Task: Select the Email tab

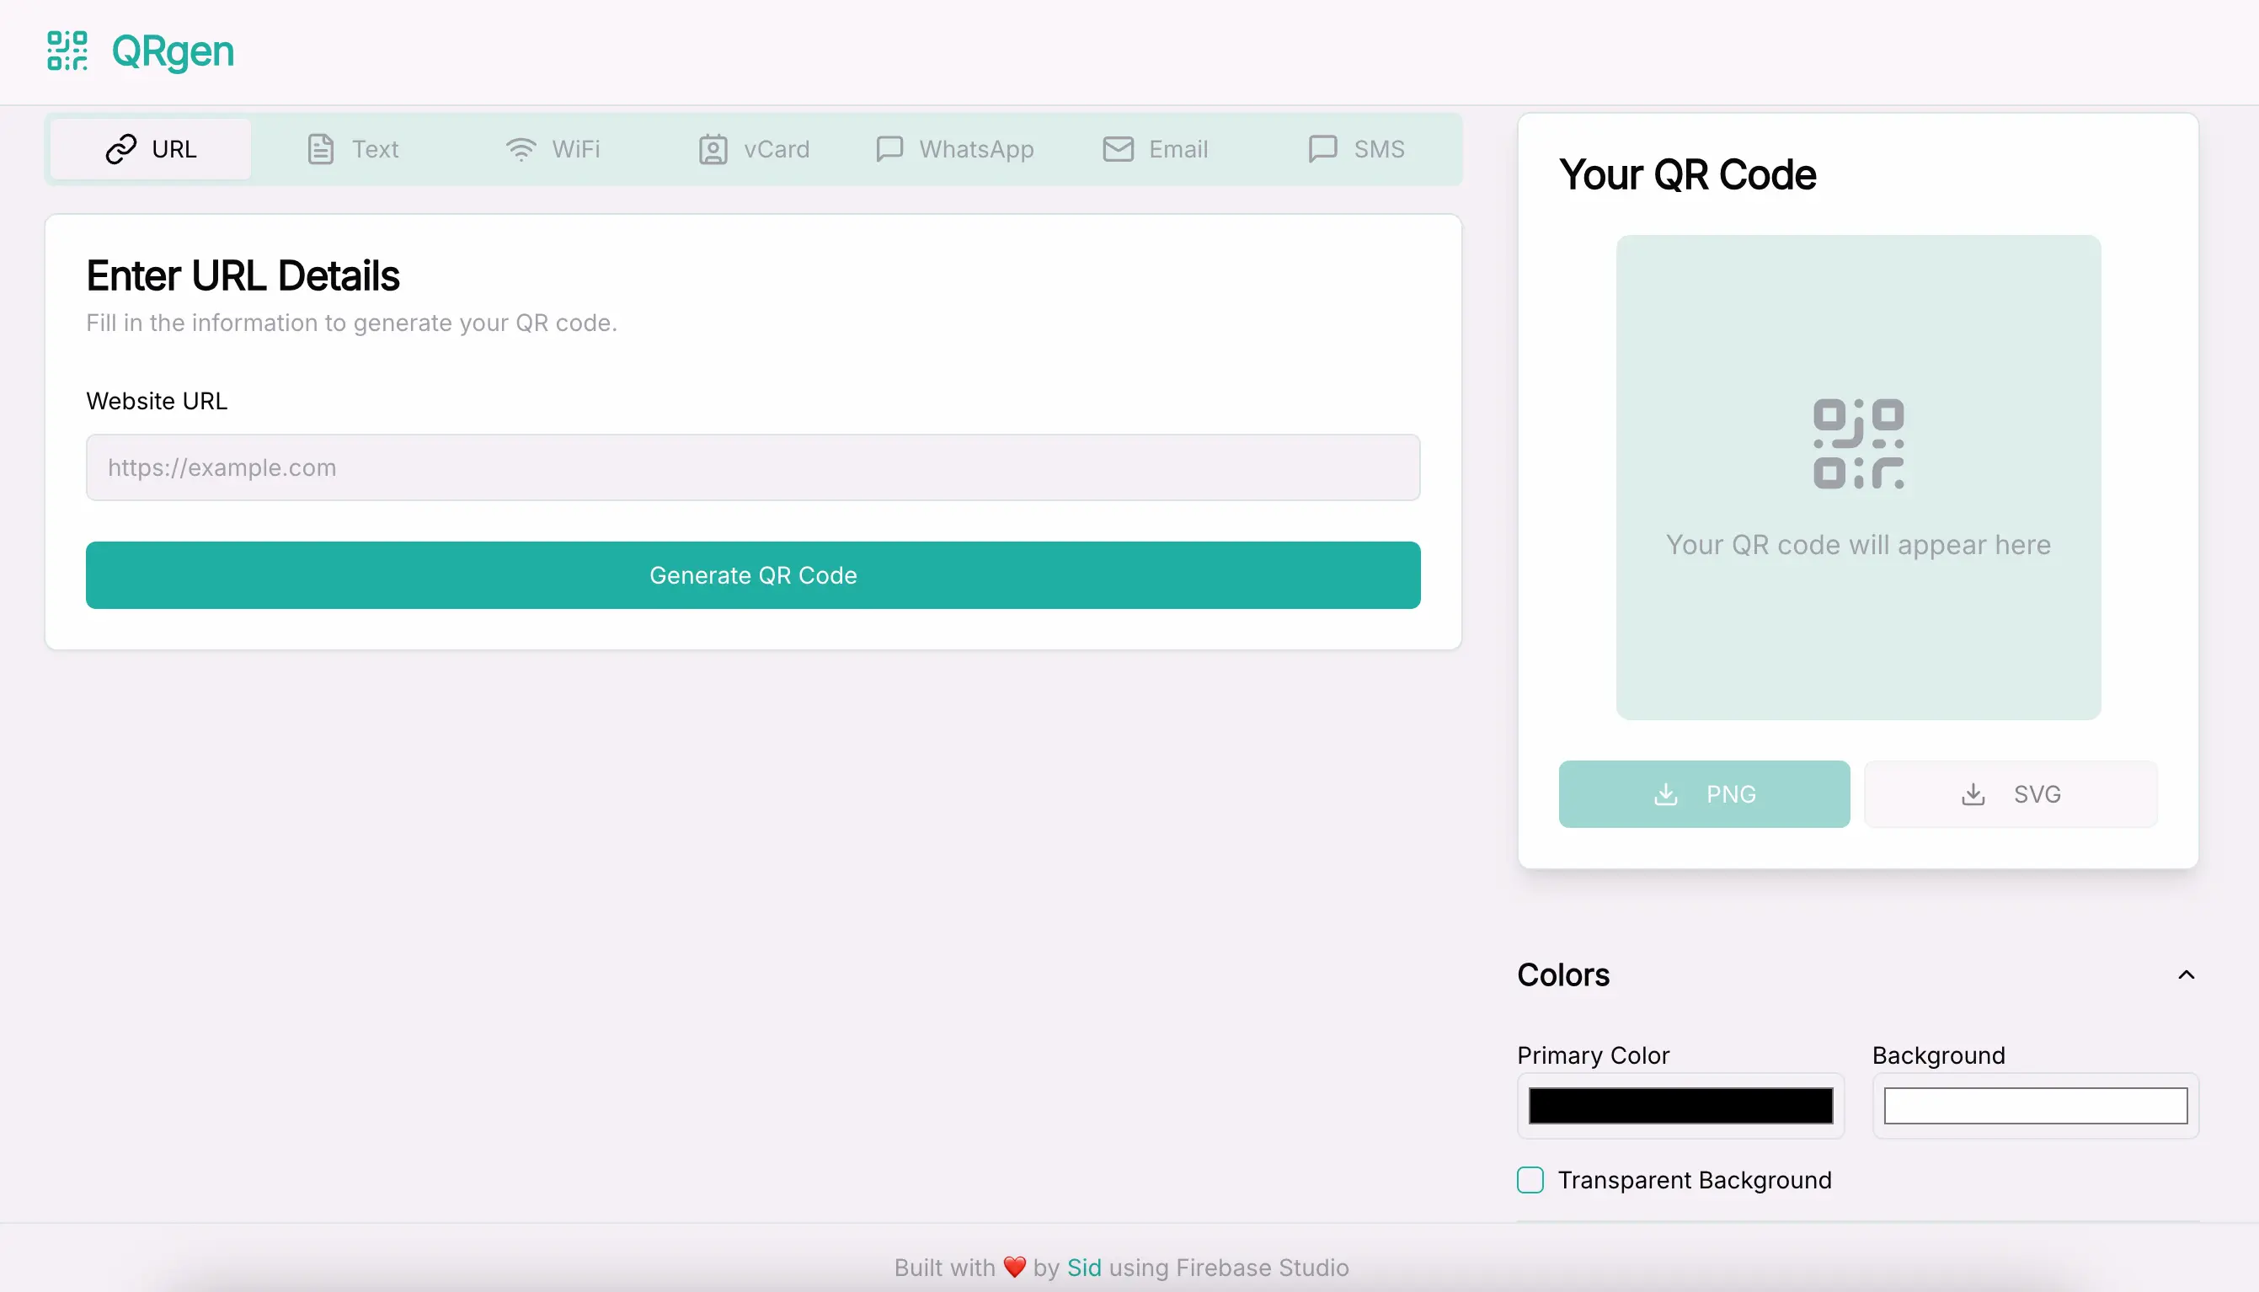Action: 1156,149
